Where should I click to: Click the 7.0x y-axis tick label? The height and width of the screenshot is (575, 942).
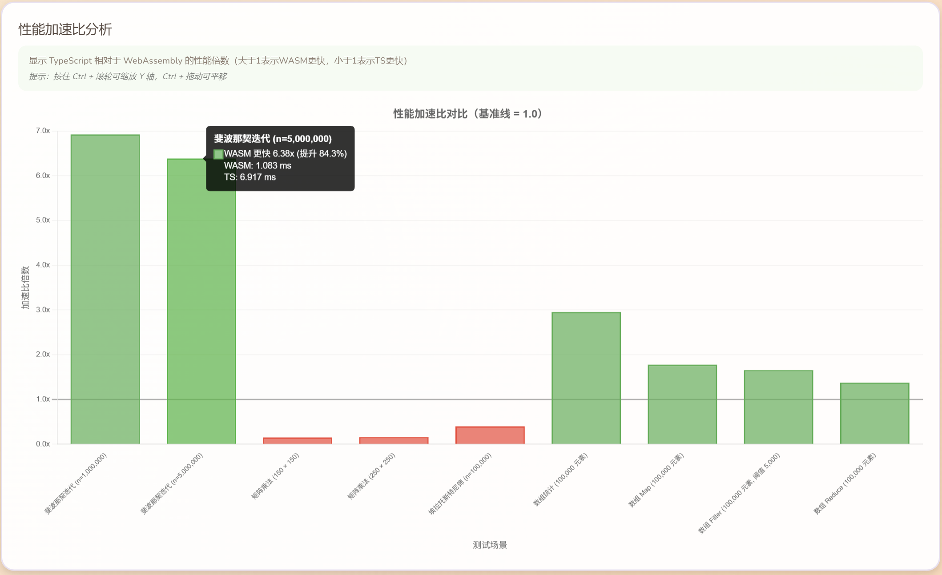pyautogui.click(x=43, y=131)
